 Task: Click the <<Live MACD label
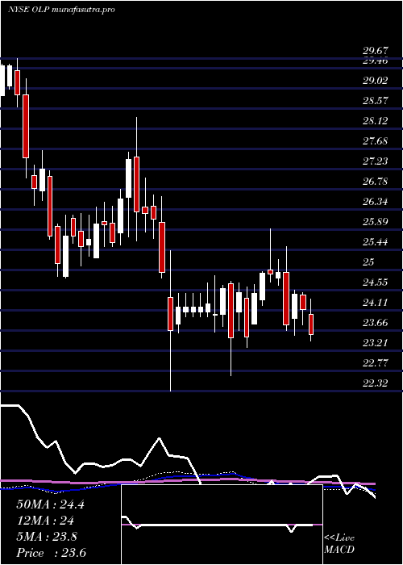(x=339, y=544)
